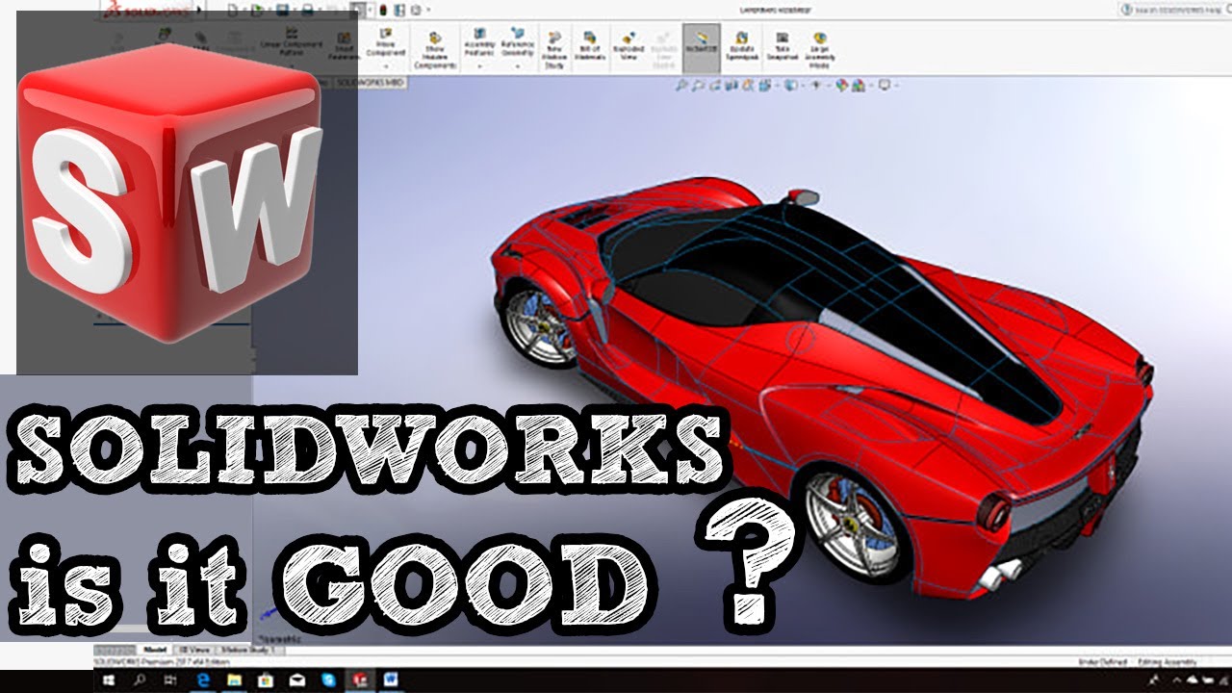Switch to the Model tab
The height and width of the screenshot is (693, 1232).
[155, 650]
